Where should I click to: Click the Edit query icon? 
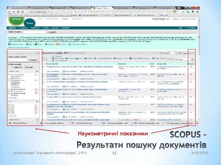(27, 44)
